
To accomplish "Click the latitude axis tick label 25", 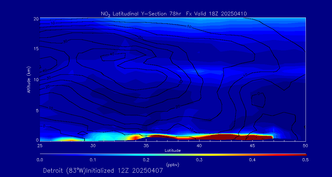I will click(x=40, y=145).
